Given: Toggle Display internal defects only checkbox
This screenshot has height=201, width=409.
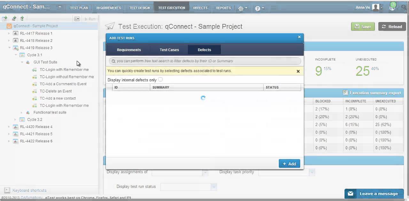Looking at the screenshot, I should coord(160,79).
